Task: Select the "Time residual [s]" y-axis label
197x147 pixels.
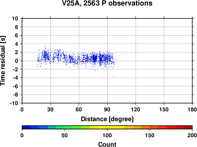Action: point(3,61)
